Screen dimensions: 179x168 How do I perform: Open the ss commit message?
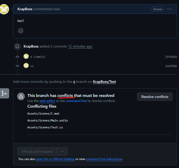(x=32, y=66)
